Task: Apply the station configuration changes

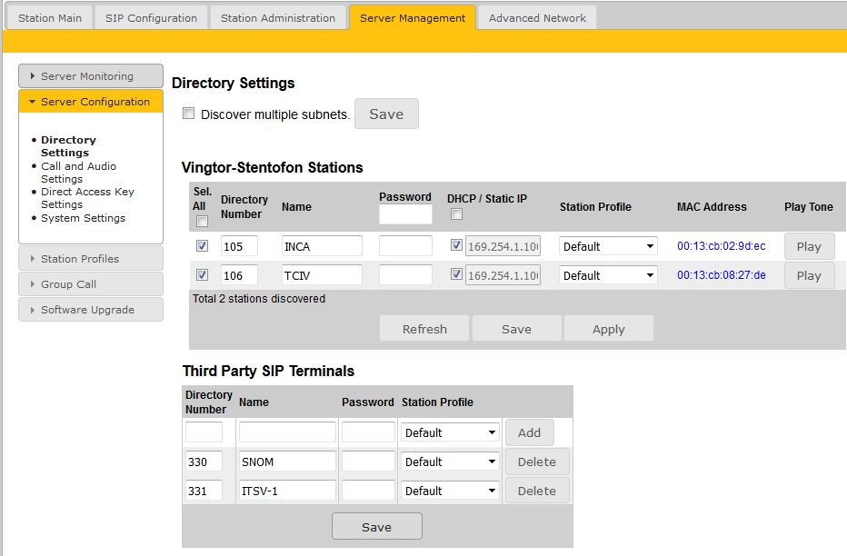Action: (608, 329)
